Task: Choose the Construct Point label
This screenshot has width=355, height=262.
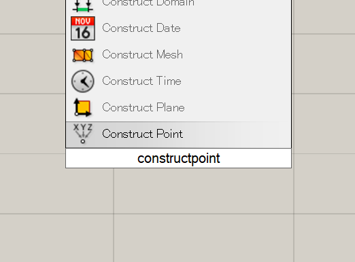Action: click(142, 134)
